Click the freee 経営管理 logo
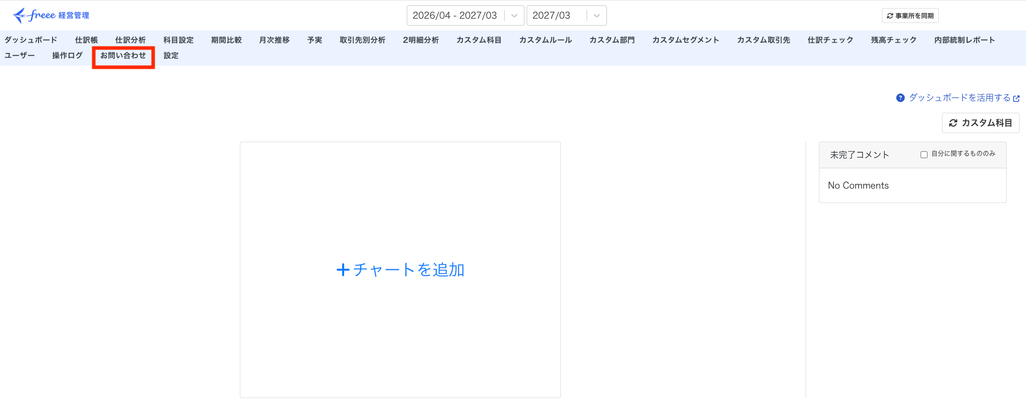 click(51, 15)
